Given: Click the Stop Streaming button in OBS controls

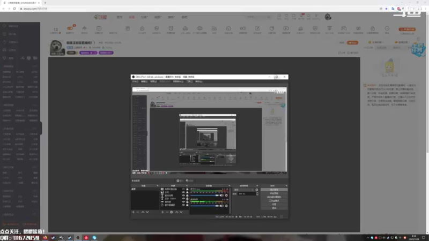Looking at the screenshot, I should 274,190.
